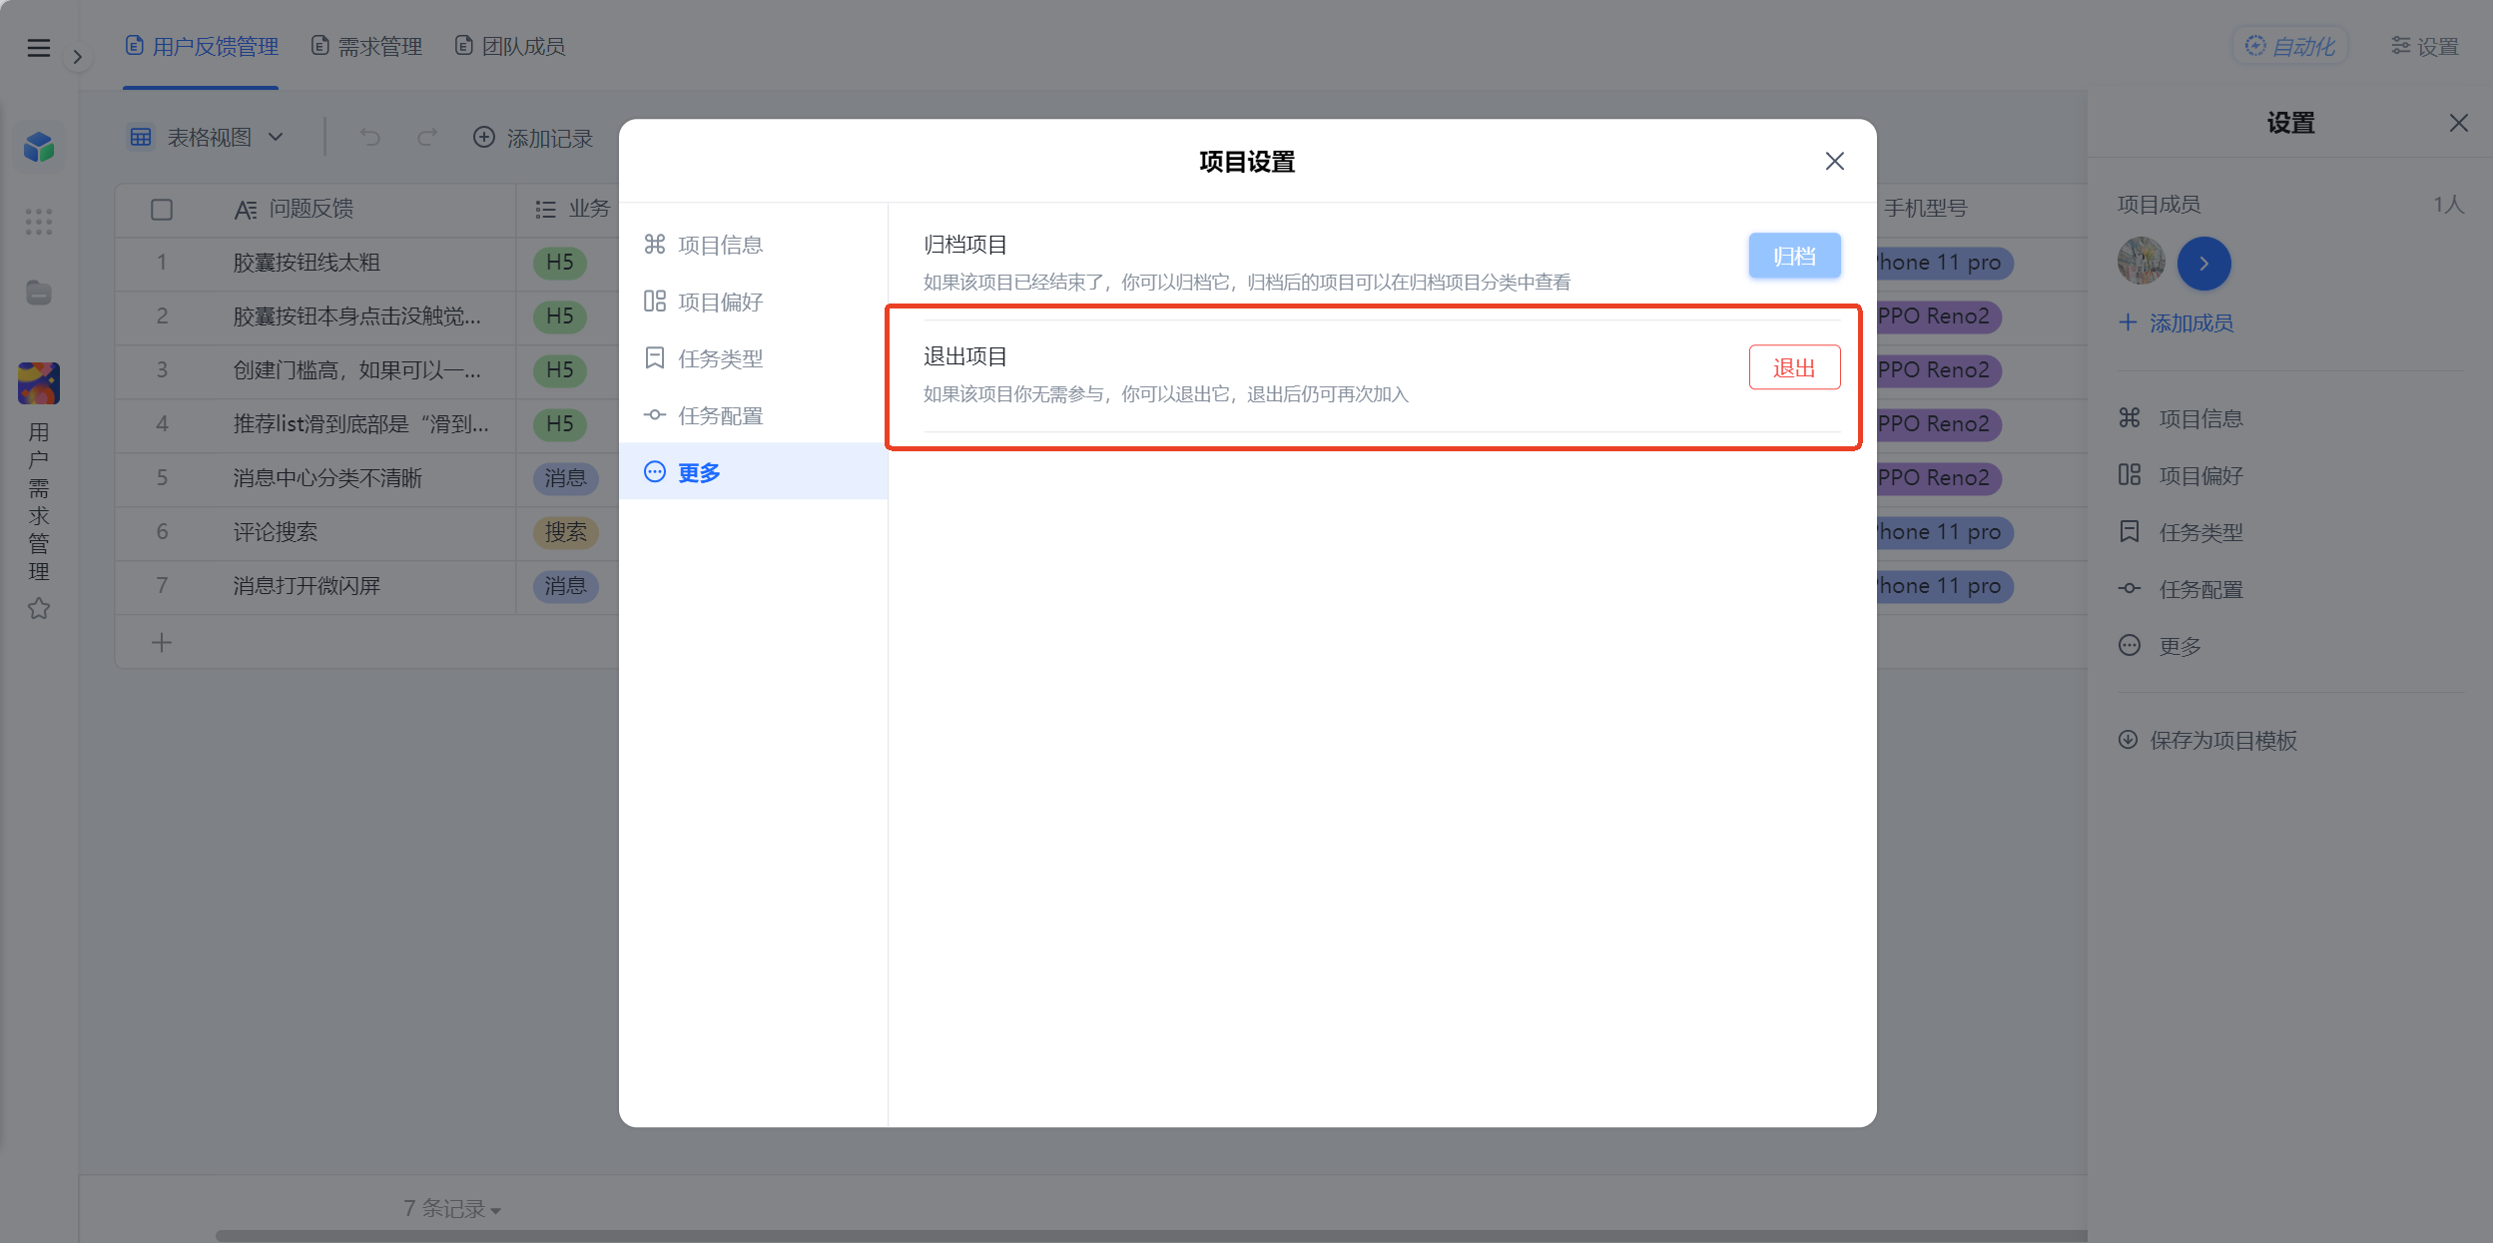
Task: Switch to 用户反馈管理 tab
Action: click(202, 47)
